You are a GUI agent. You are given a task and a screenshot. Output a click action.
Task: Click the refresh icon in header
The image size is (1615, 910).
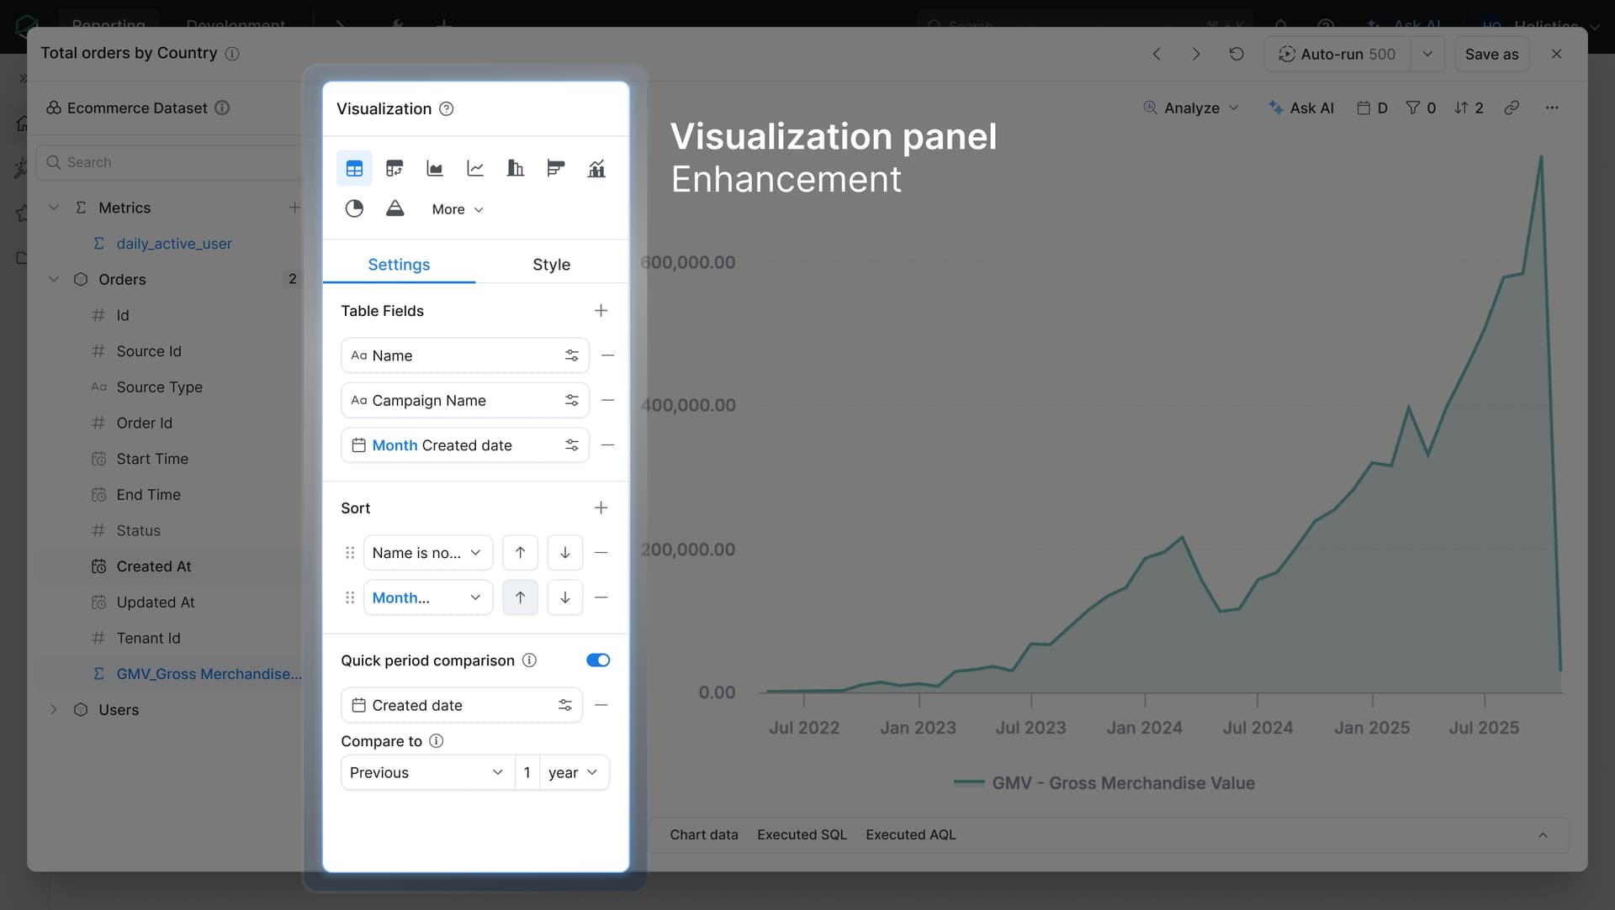pos(1236,54)
